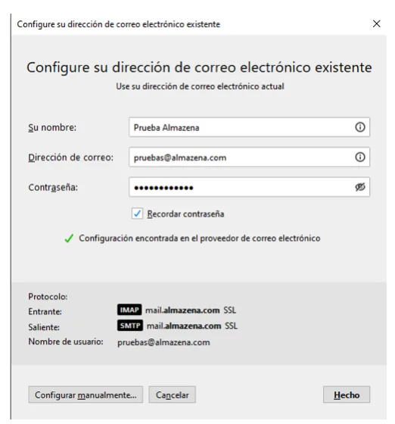Click the info icon in the email address field
395x424 pixels.
pos(360,157)
